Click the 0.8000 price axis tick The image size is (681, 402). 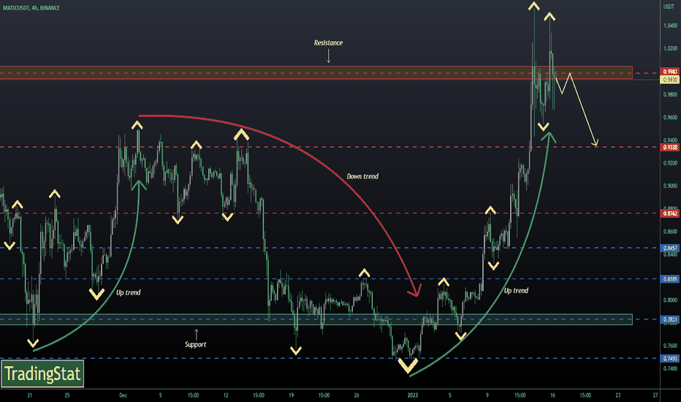pos(670,300)
